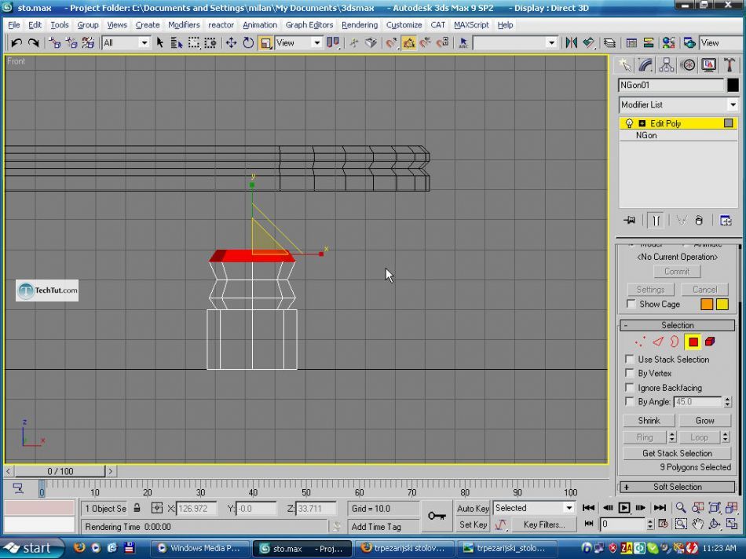Open the Modifiers menu
Viewport: 746px width, 559px height.
(184, 24)
